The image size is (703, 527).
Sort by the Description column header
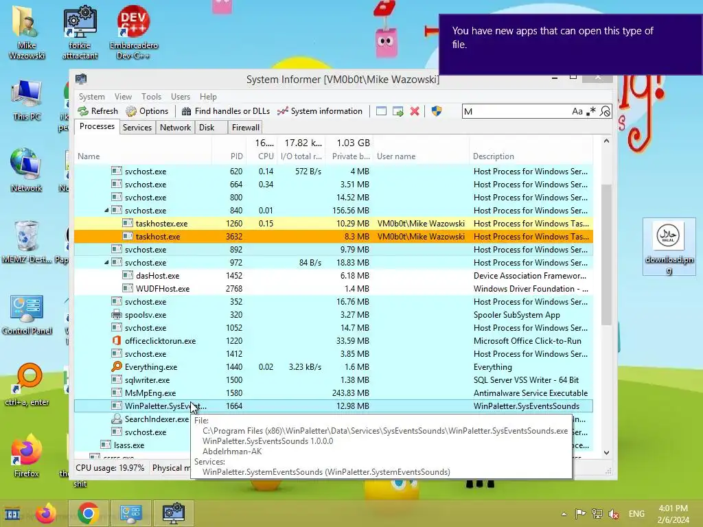click(531, 156)
